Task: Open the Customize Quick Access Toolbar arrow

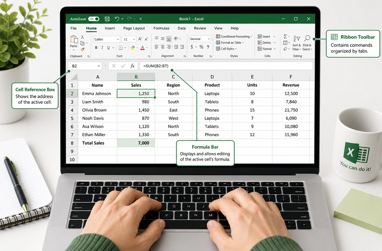Action: tap(141, 19)
